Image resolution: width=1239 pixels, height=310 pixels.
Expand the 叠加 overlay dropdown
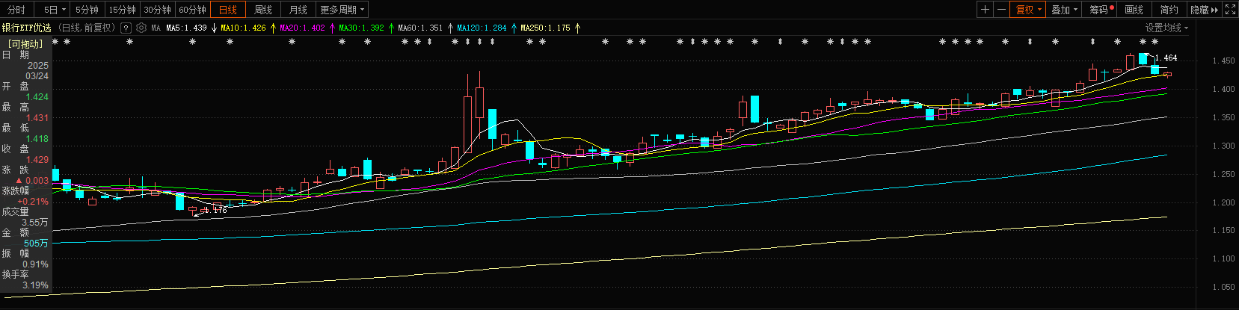click(x=1065, y=10)
